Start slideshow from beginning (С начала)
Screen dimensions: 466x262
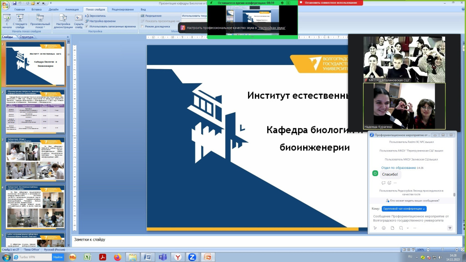(x=7, y=21)
